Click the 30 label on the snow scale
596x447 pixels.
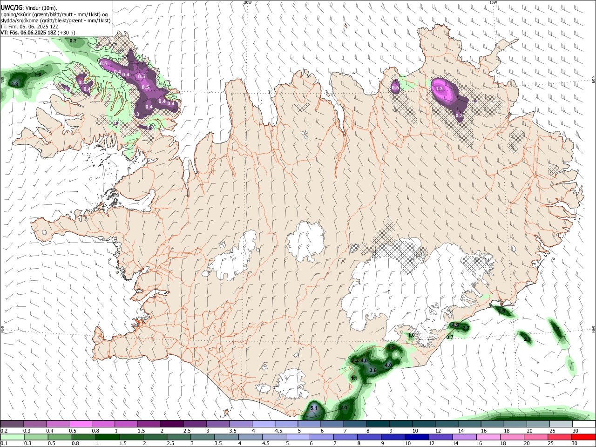(575, 431)
